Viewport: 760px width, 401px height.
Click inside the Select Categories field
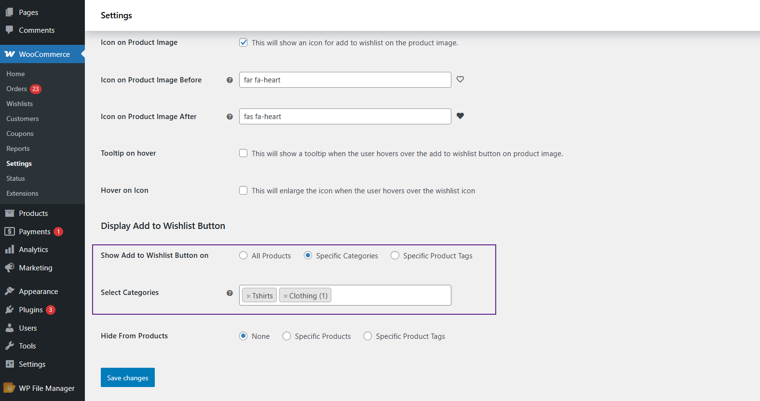[391, 295]
